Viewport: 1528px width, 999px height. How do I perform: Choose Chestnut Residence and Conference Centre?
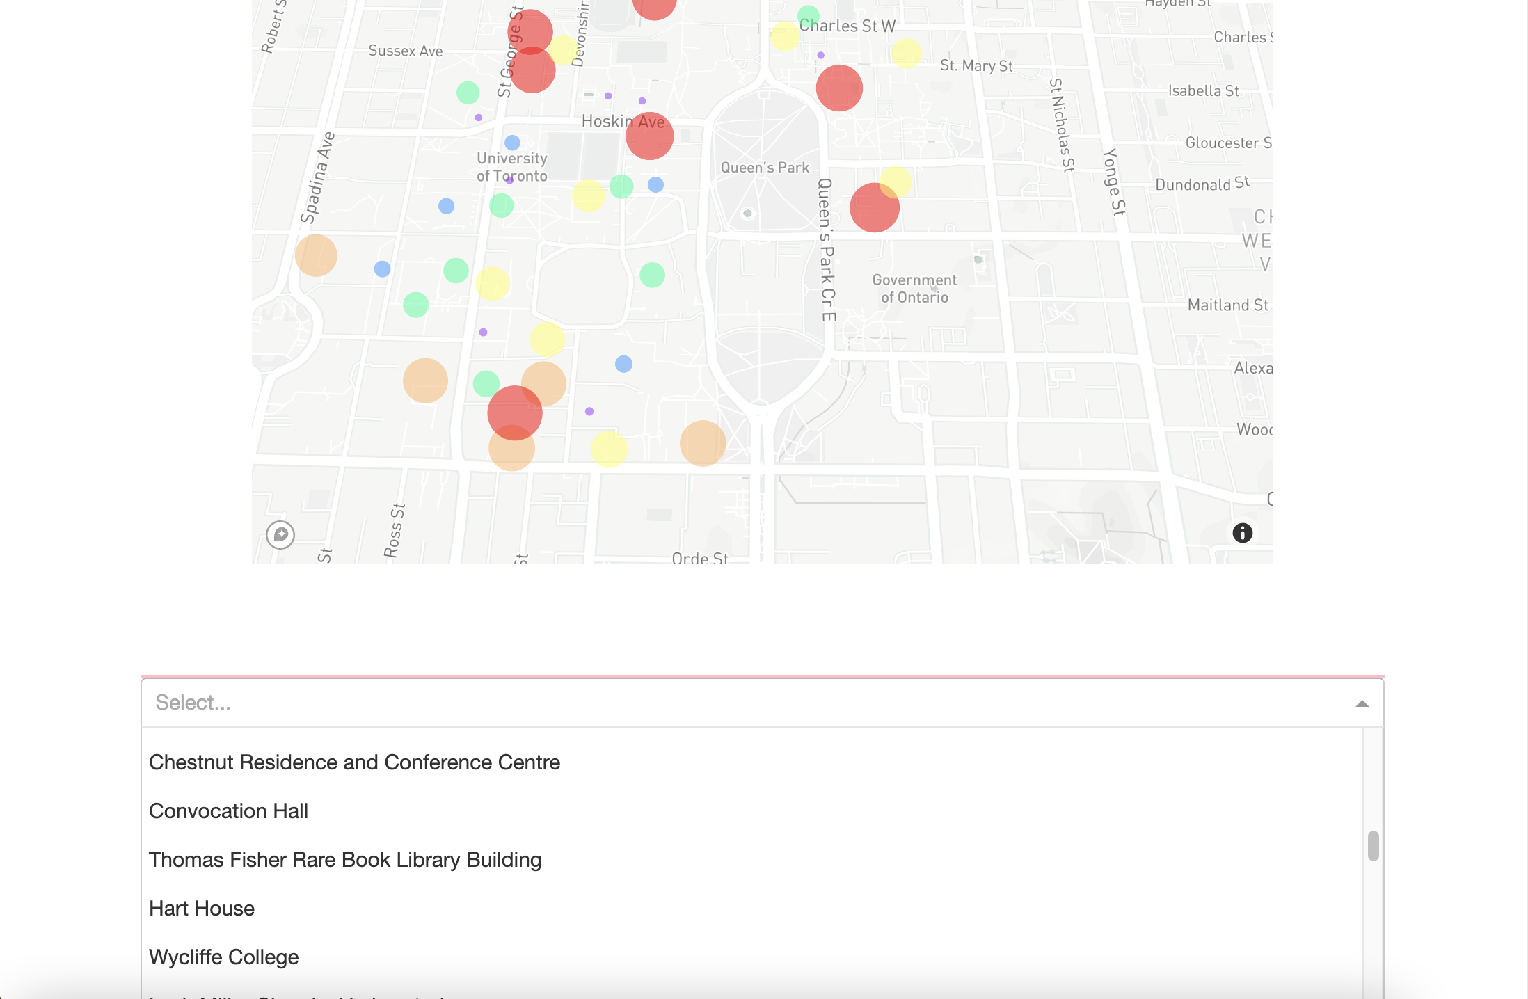(x=354, y=762)
